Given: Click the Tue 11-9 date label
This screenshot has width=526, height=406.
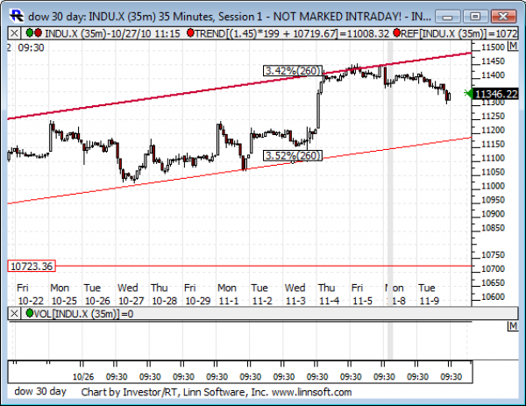Looking at the screenshot, I should click(x=429, y=295).
